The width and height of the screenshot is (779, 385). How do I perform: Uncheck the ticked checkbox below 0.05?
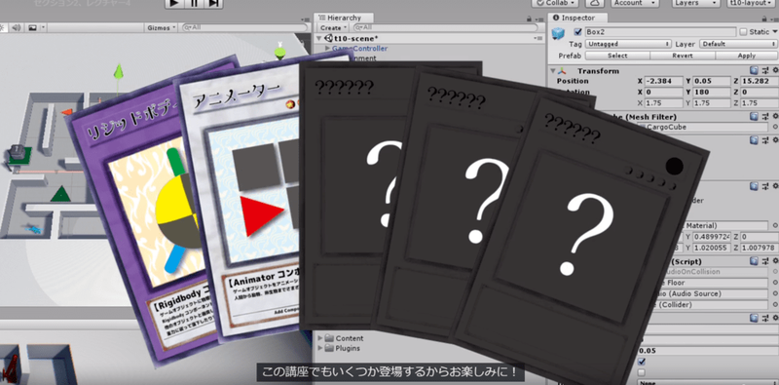[642, 362]
